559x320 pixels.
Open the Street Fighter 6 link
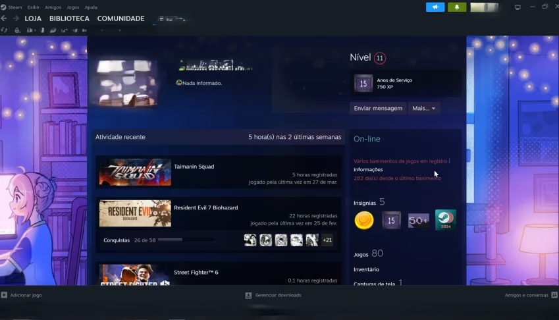point(196,272)
